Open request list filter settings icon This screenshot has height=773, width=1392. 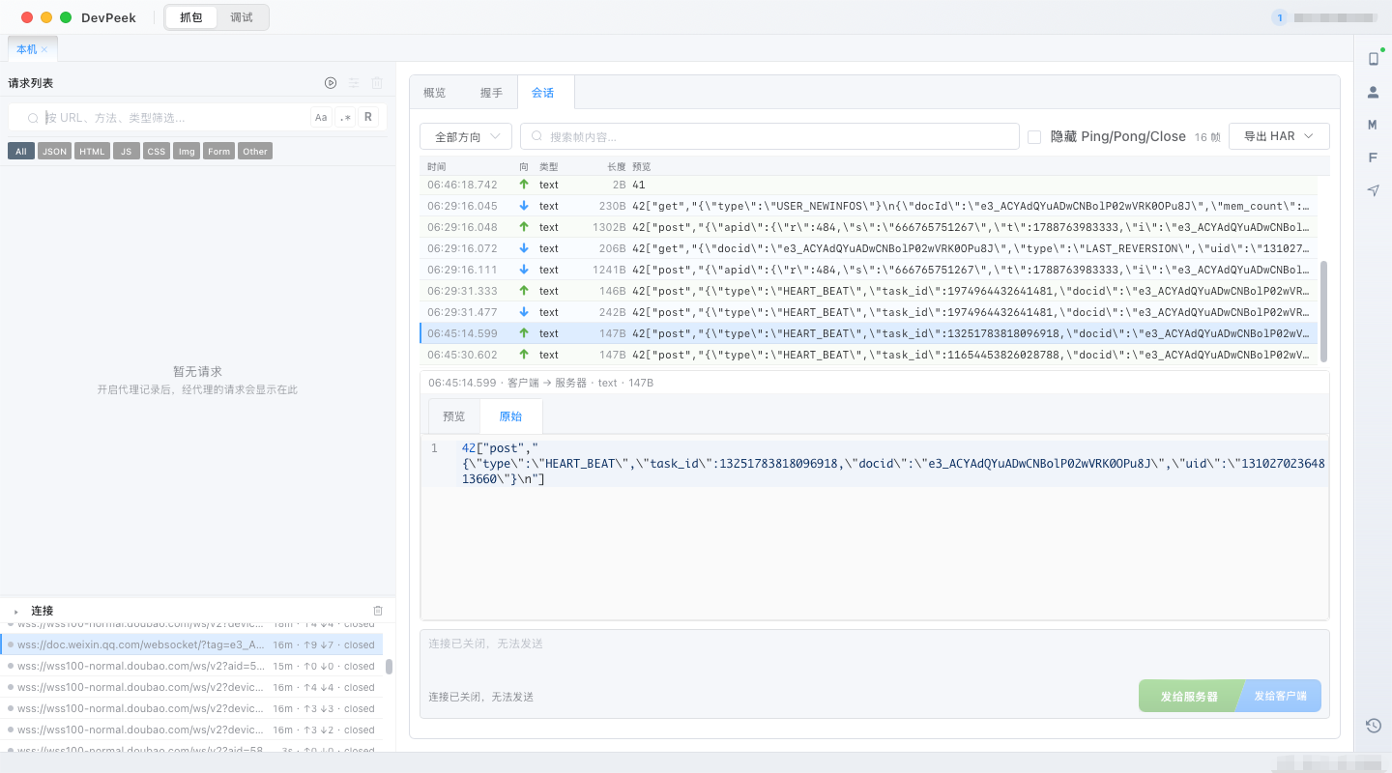click(x=354, y=83)
